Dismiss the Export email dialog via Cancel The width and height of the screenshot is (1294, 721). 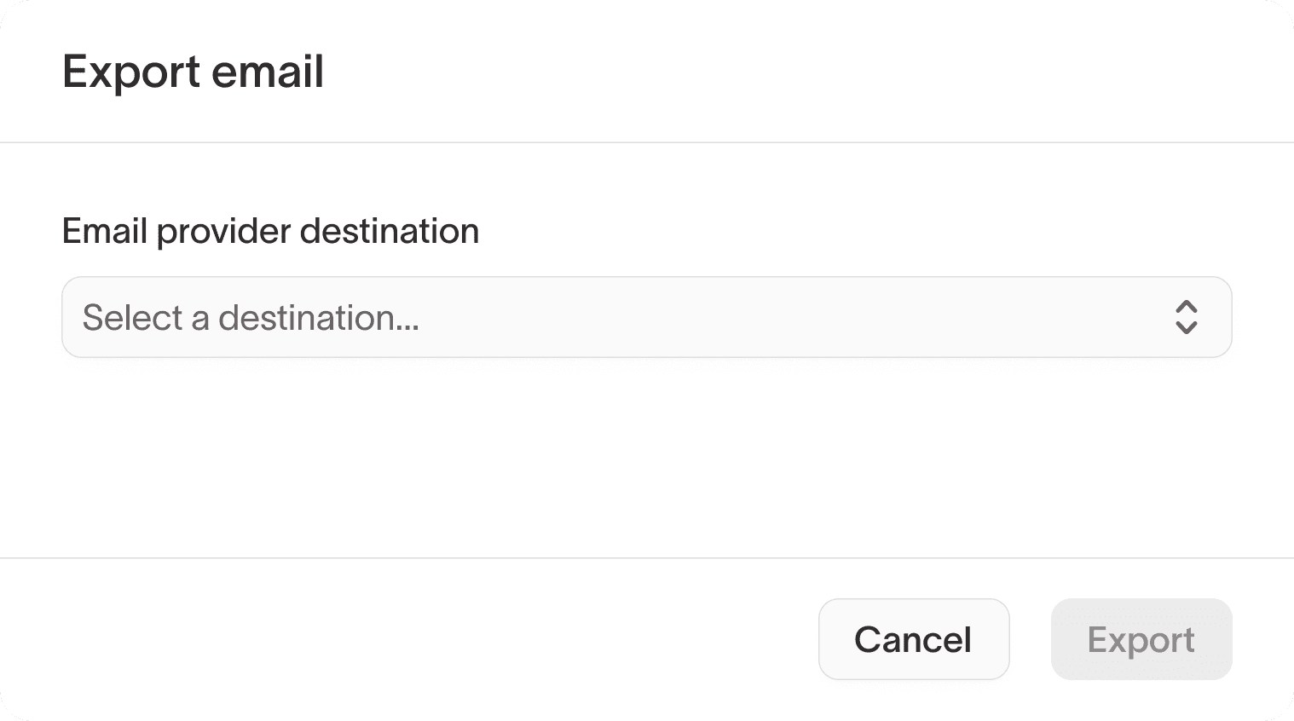coord(913,639)
